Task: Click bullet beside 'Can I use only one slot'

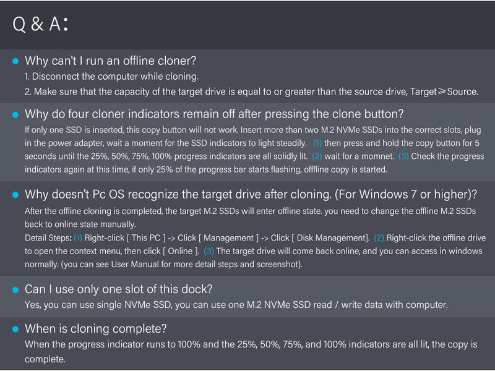Action: (x=15, y=289)
